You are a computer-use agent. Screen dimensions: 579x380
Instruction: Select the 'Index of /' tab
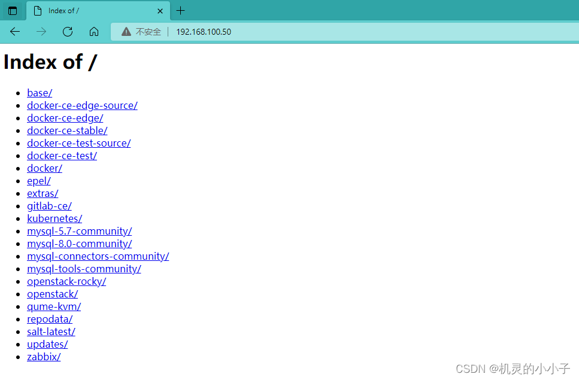tap(98, 11)
